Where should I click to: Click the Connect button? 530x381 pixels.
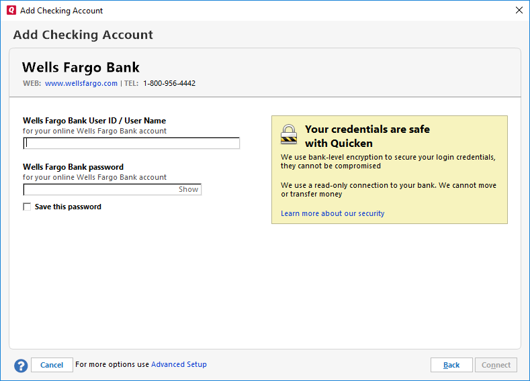[x=496, y=365]
